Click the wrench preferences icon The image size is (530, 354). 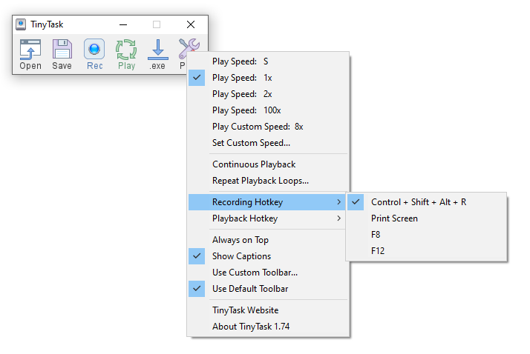coord(189,48)
